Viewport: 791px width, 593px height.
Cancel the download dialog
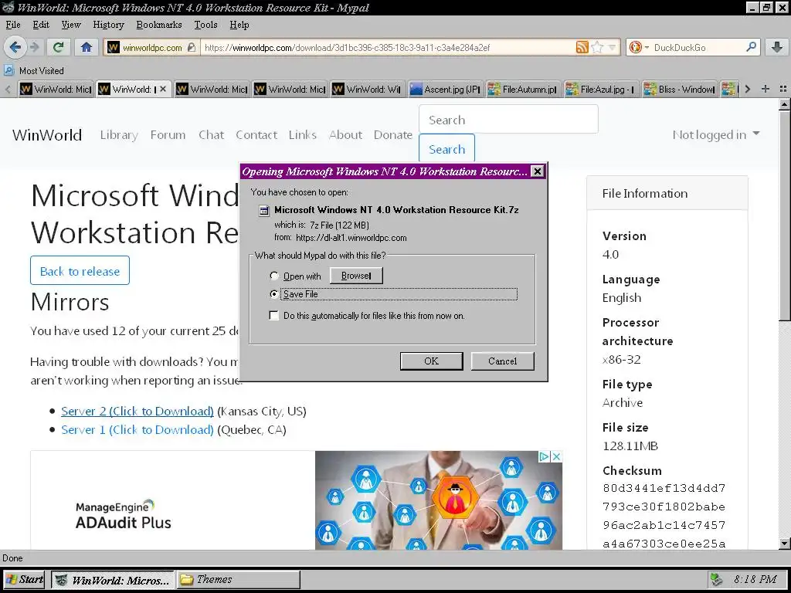click(x=502, y=361)
